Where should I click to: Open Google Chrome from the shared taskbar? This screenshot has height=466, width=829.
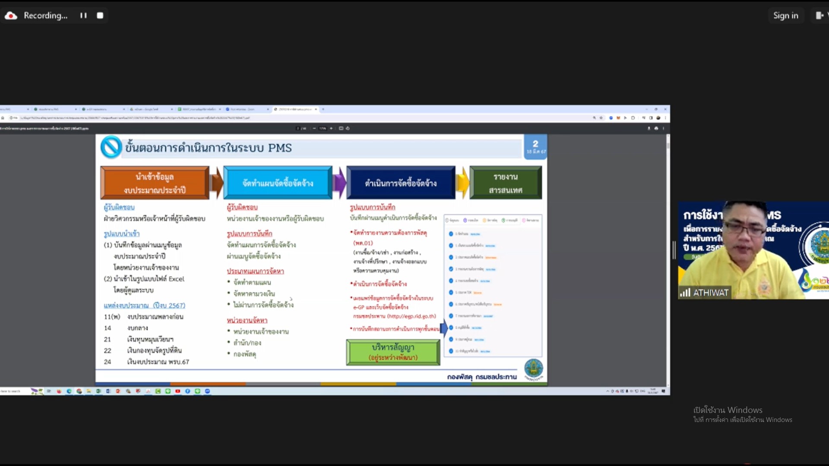(x=79, y=391)
